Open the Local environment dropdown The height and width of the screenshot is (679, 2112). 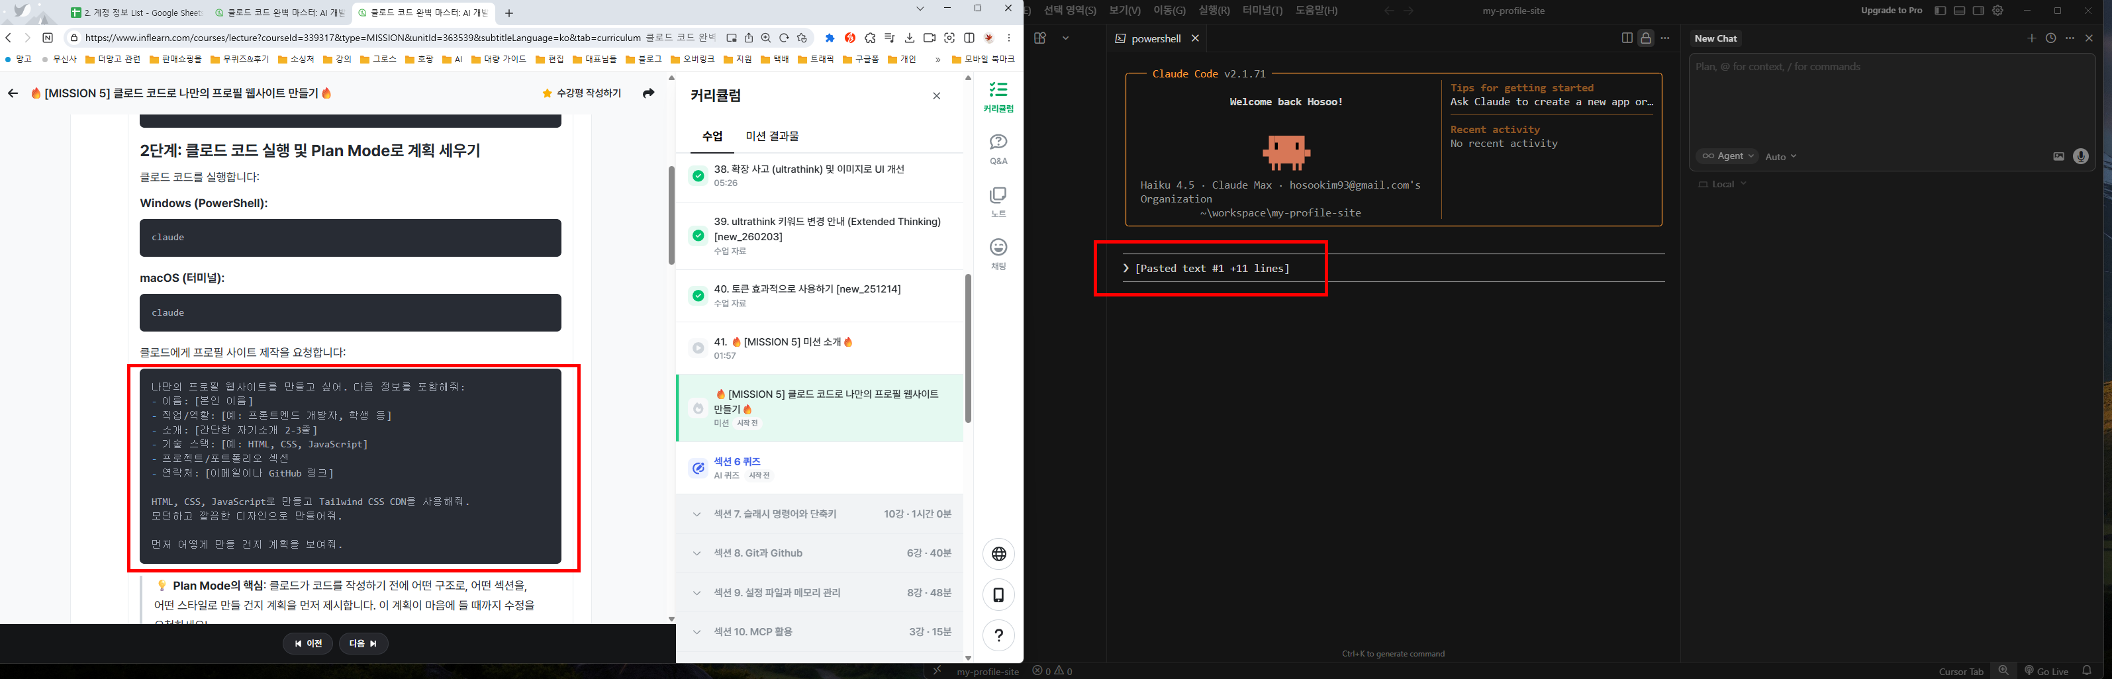1723,184
